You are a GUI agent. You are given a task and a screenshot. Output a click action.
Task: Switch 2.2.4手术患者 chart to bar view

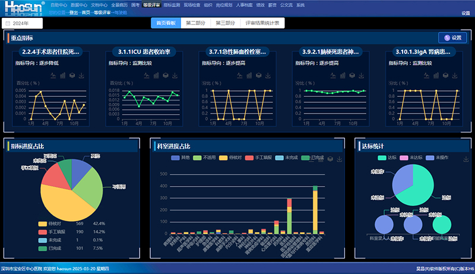pos(62,76)
